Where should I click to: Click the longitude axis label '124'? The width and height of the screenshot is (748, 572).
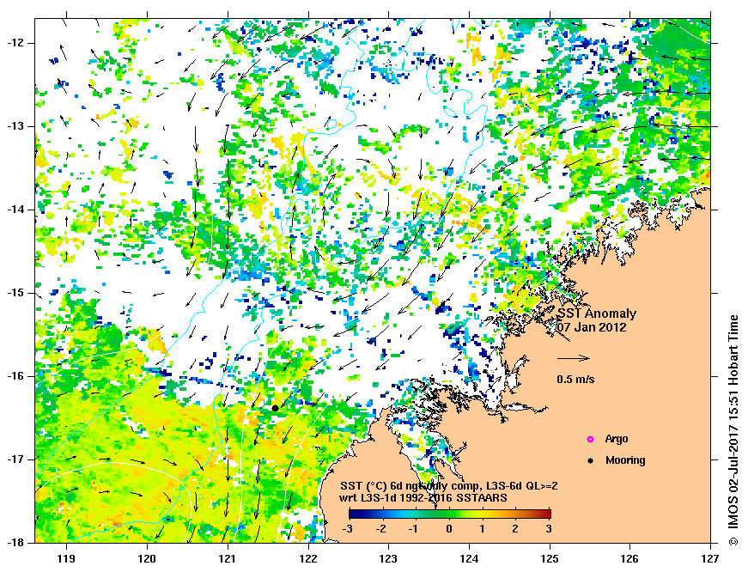coord(469,558)
